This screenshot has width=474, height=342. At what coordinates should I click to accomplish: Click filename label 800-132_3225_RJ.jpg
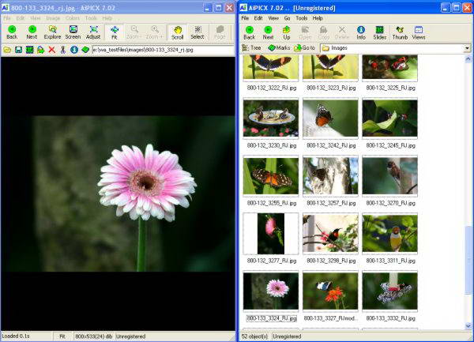(x=390, y=88)
